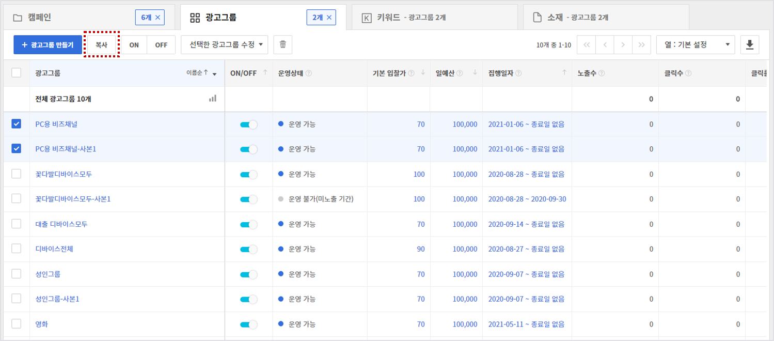Close the 2개 filter on 광고그룹 tab
Viewport: 774px width, 341px height.
point(329,18)
